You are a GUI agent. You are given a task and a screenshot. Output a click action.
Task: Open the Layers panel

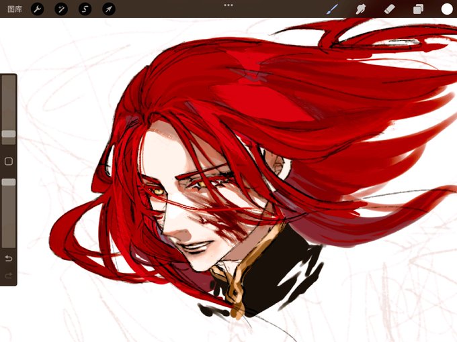[418, 9]
